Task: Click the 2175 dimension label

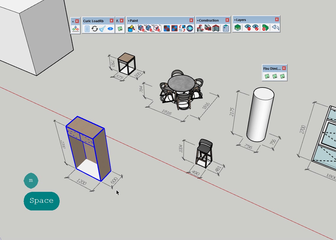Action: pyautogui.click(x=232, y=112)
